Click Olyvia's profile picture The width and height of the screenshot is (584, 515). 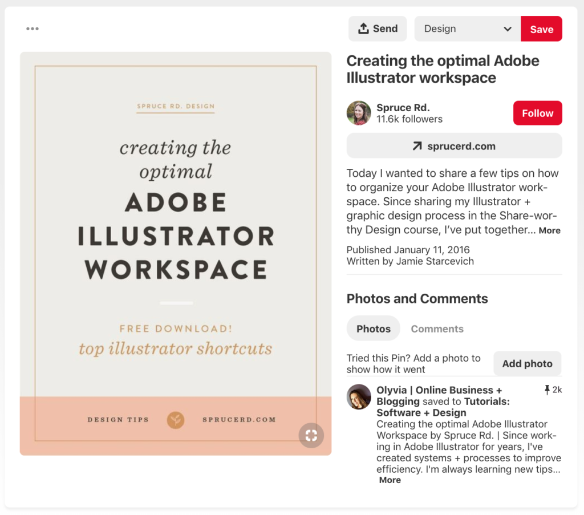(x=358, y=397)
